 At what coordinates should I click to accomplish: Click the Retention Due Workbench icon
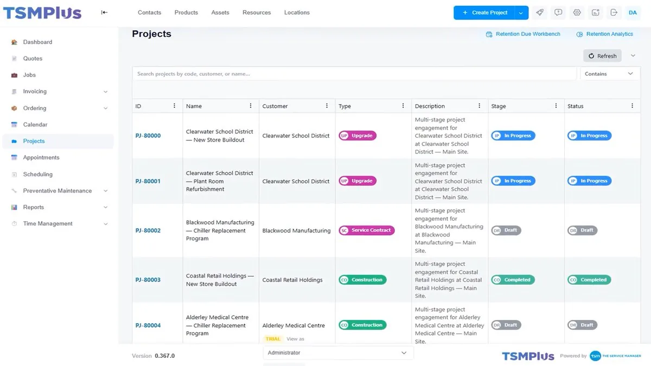pyautogui.click(x=489, y=34)
